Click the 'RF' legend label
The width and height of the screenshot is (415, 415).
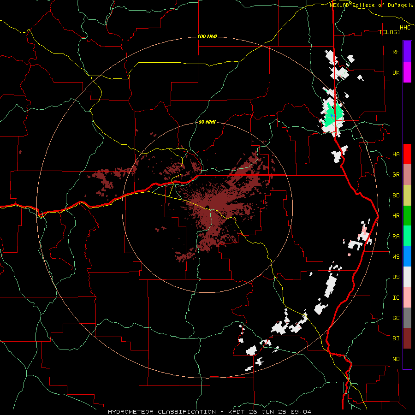click(x=396, y=52)
